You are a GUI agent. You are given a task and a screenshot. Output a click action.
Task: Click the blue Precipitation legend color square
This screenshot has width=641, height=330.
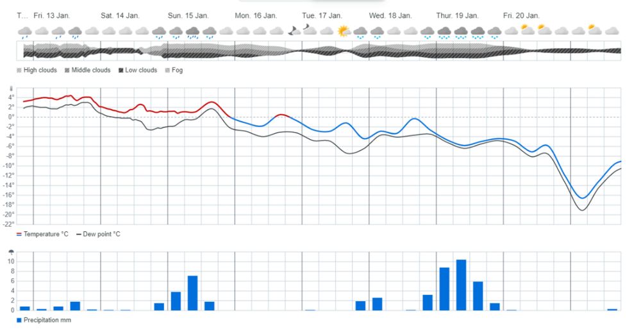(19, 320)
